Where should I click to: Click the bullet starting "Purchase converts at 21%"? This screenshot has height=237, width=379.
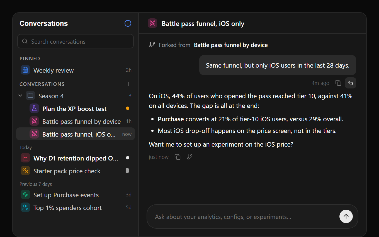tap(251, 119)
